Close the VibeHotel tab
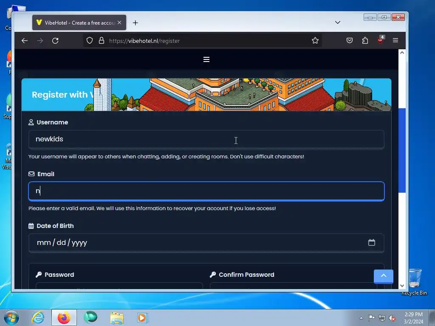Image resolution: width=435 pixels, height=326 pixels. pyautogui.click(x=119, y=22)
